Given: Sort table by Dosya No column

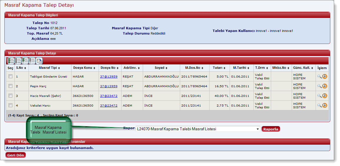Looking at the screenshot, I should tap(109, 68).
